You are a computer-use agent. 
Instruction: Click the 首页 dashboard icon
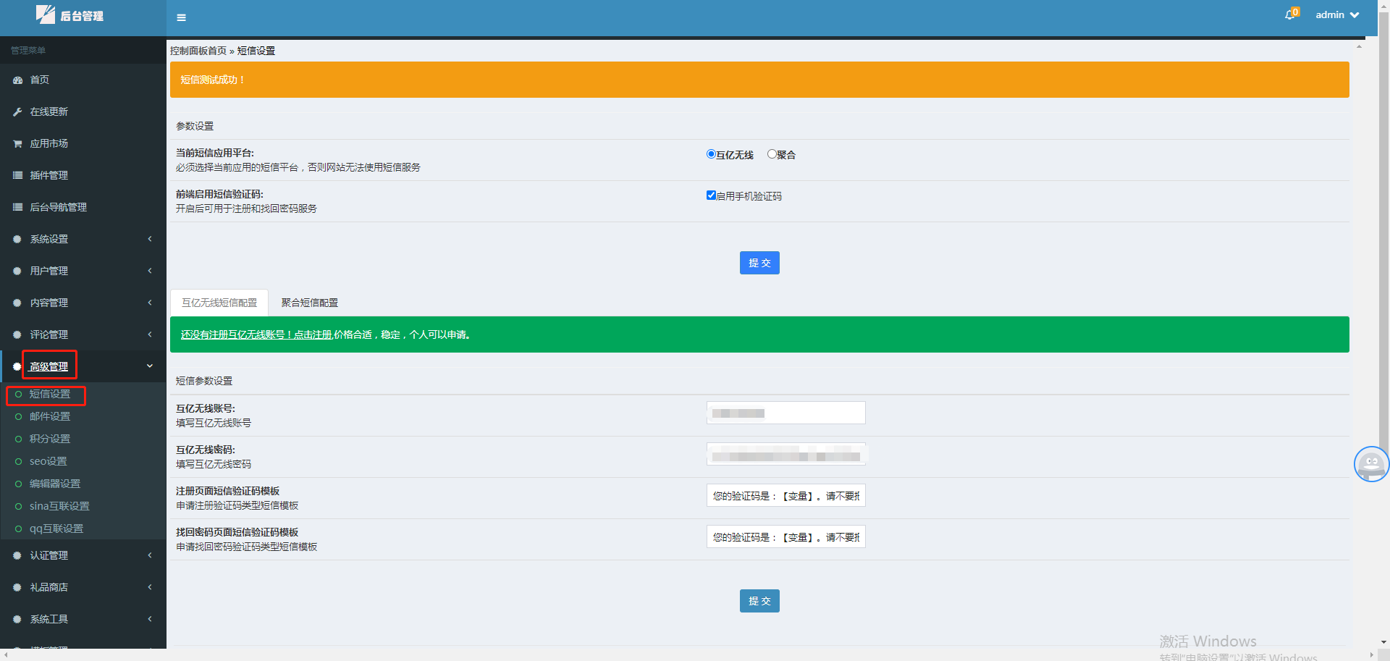pyautogui.click(x=17, y=80)
